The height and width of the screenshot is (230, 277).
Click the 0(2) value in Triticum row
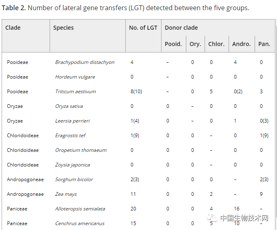click(x=238, y=92)
